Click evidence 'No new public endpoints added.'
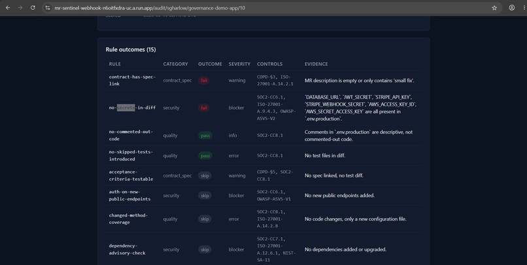This screenshot has width=527, height=265. point(339,196)
